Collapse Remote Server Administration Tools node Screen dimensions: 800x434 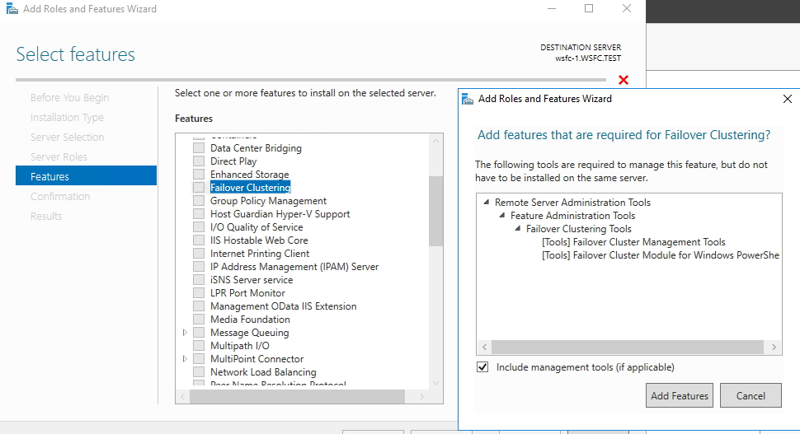pyautogui.click(x=487, y=203)
